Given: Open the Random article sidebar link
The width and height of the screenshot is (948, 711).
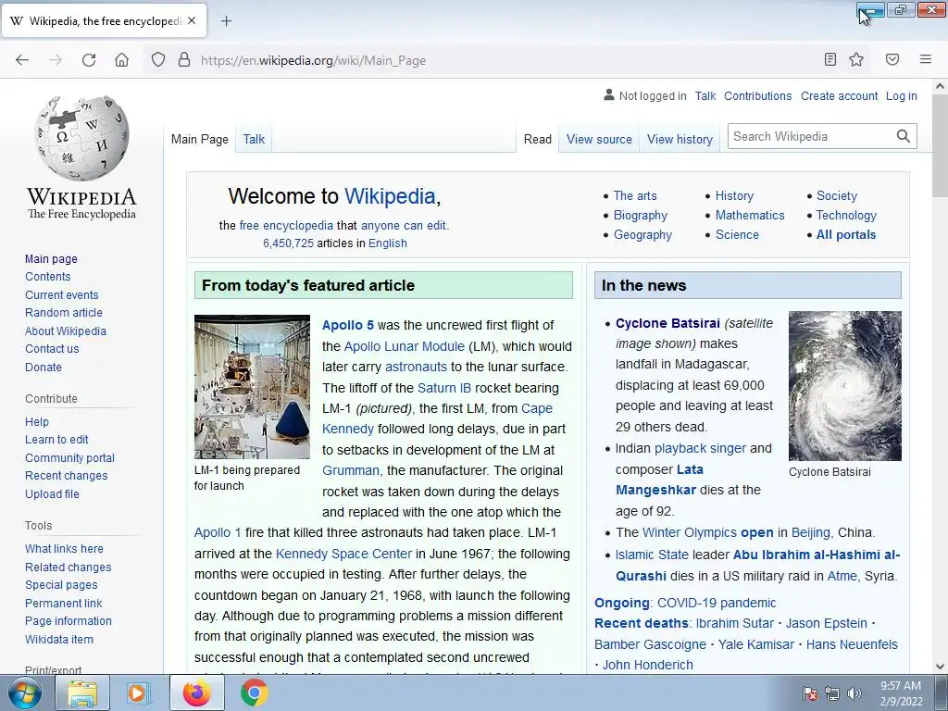Looking at the screenshot, I should 64,313.
